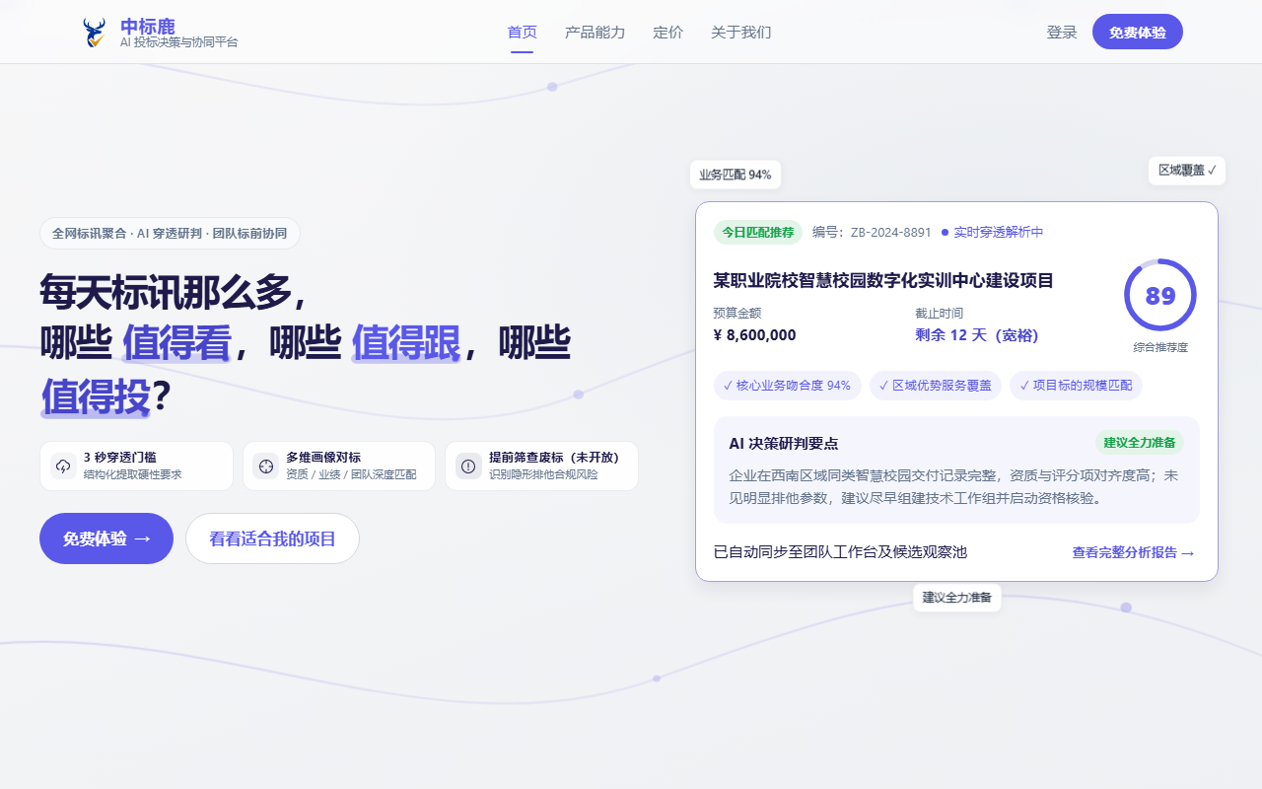This screenshot has width=1262, height=789.
Task: Click the 综合推荐度 label
Action: (x=1160, y=347)
